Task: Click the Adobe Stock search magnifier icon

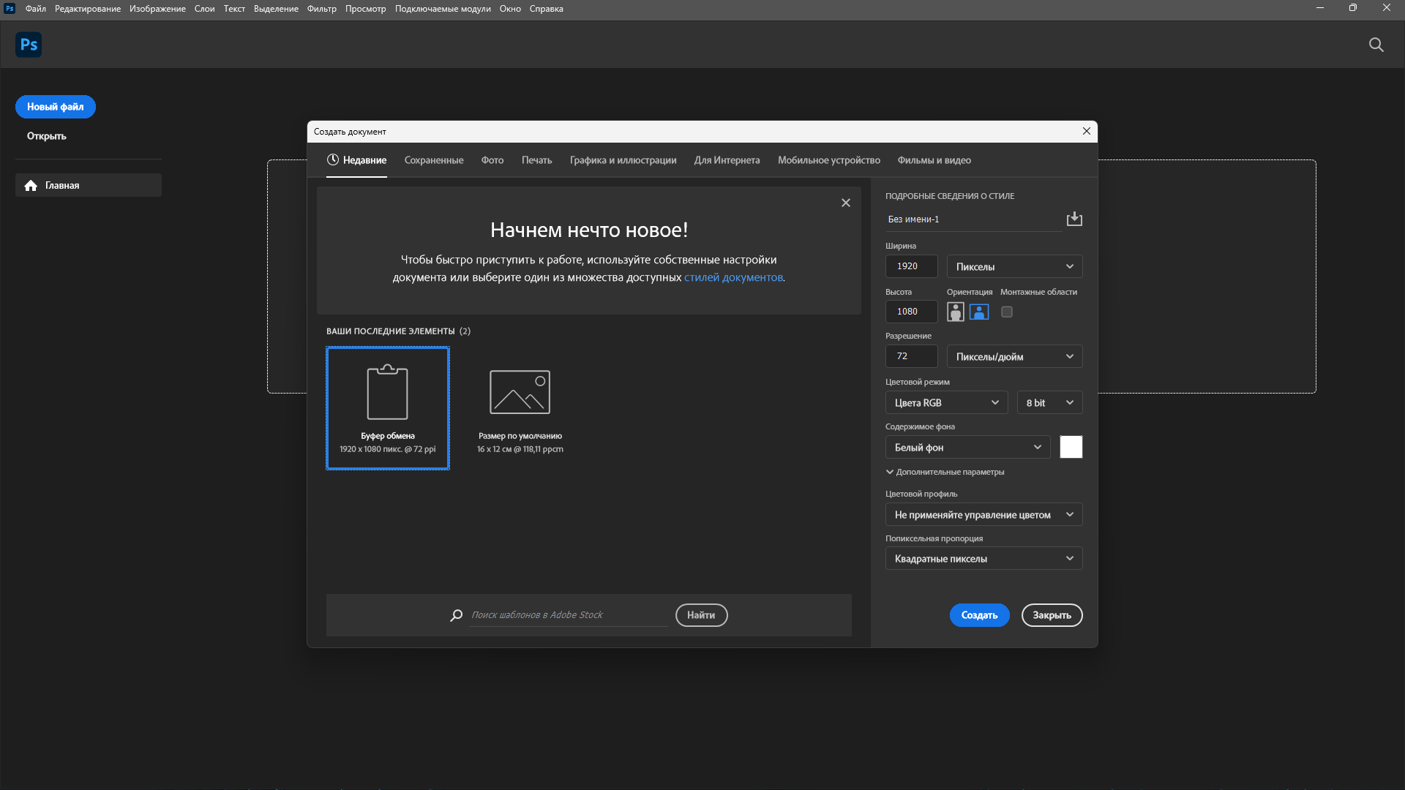Action: [x=456, y=615]
